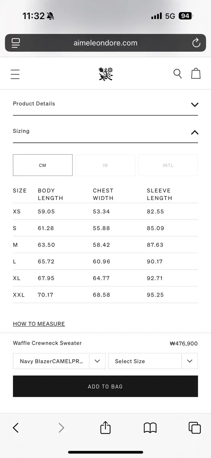Image resolution: width=211 pixels, height=458 pixels.
Task: Open the reader/page settings icon in address bar
Action: click(16, 43)
